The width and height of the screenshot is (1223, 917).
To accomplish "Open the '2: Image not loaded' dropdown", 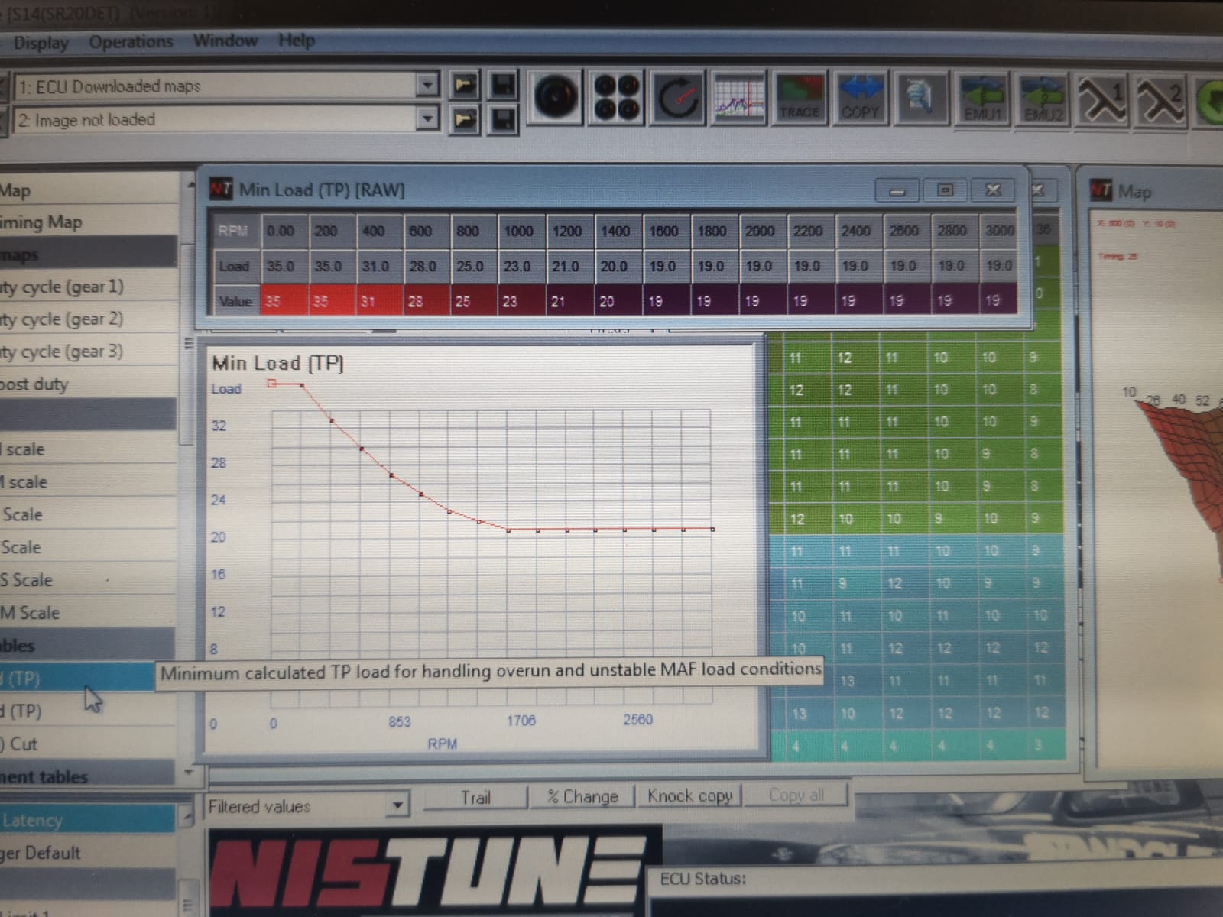I will click(x=427, y=118).
